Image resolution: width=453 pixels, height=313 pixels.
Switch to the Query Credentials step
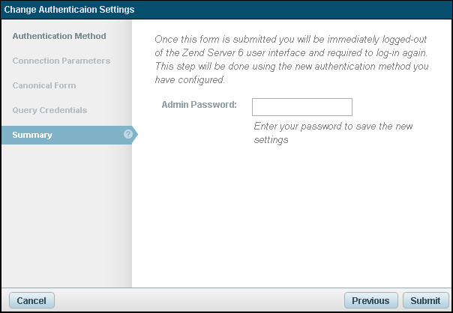point(49,110)
